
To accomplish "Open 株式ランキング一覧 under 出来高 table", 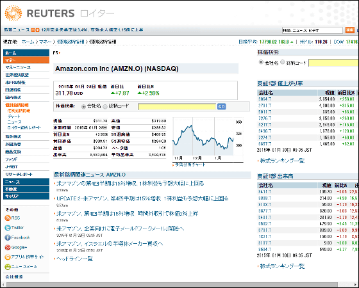I will (x=282, y=266).
